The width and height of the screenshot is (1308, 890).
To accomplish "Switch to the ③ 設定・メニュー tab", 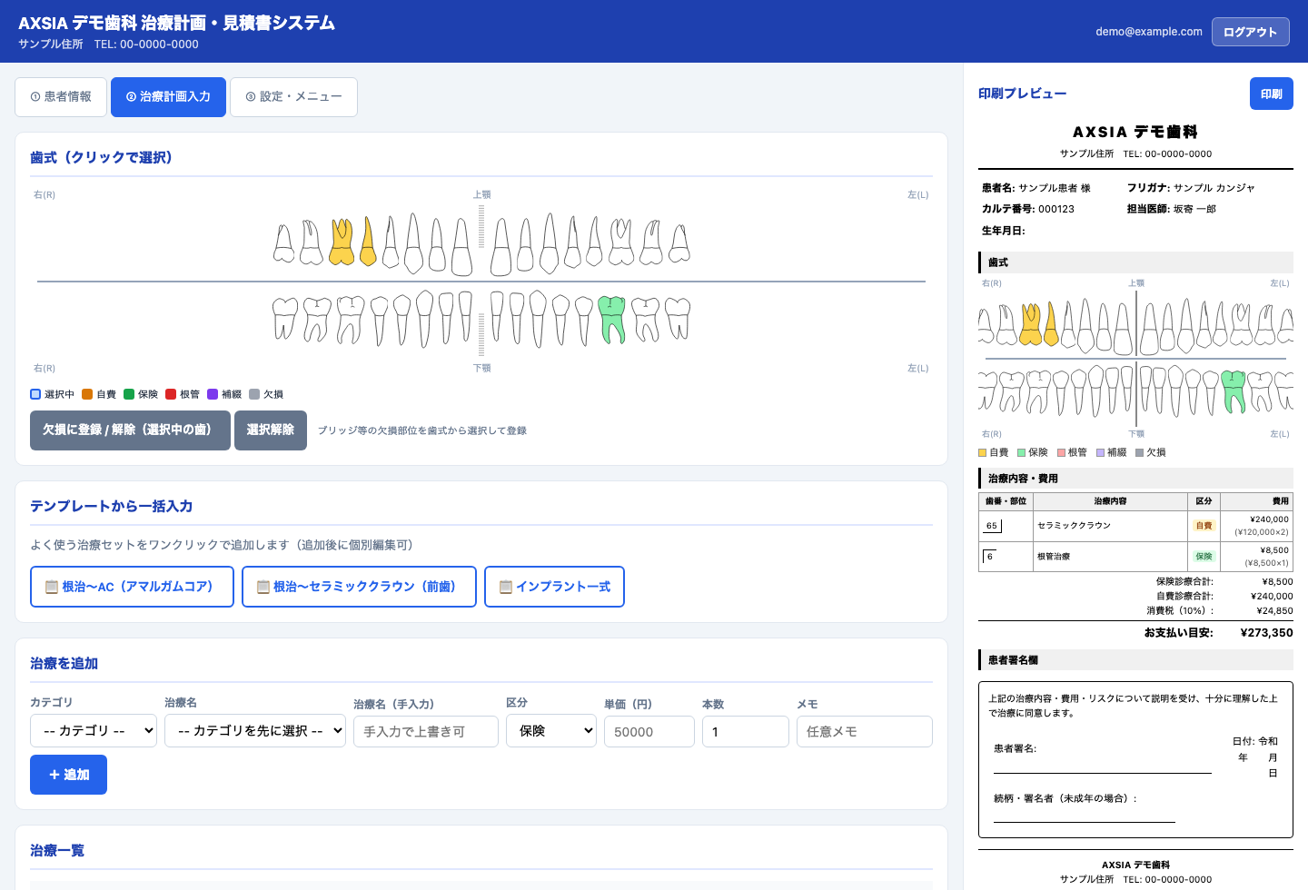I will [x=293, y=97].
